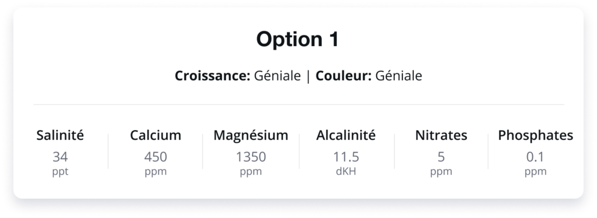Click the Phosphates column header
Screen dimensions: 597x218
535,135
